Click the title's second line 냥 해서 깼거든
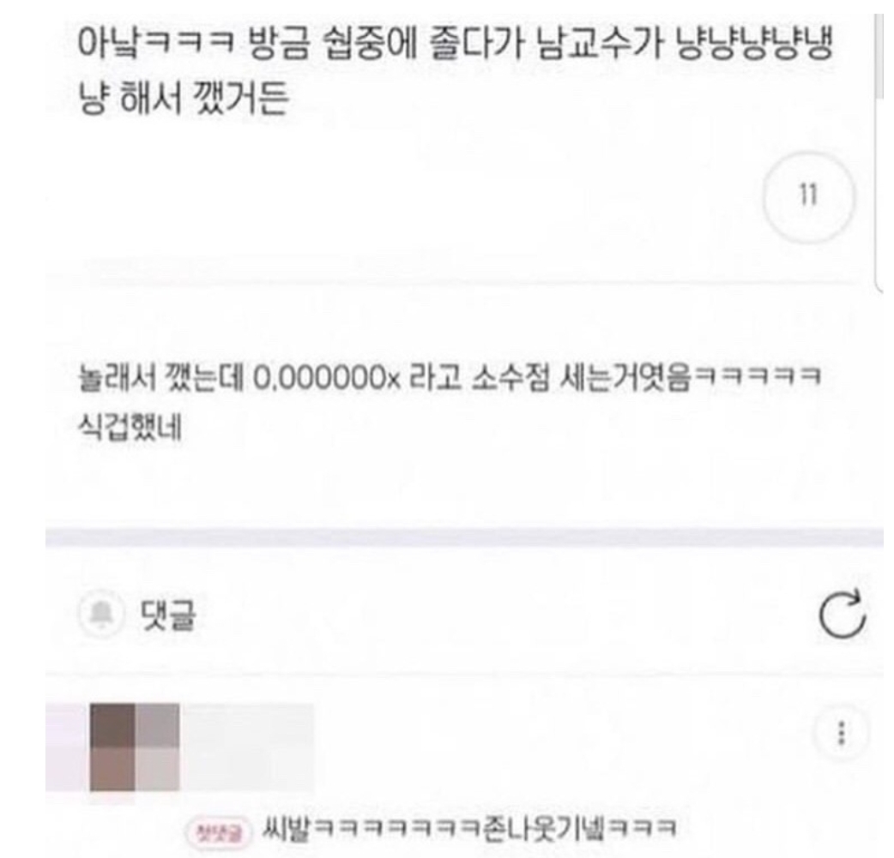894x858 pixels. point(183,99)
